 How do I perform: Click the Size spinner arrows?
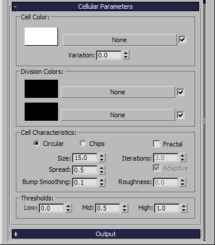click(102, 158)
